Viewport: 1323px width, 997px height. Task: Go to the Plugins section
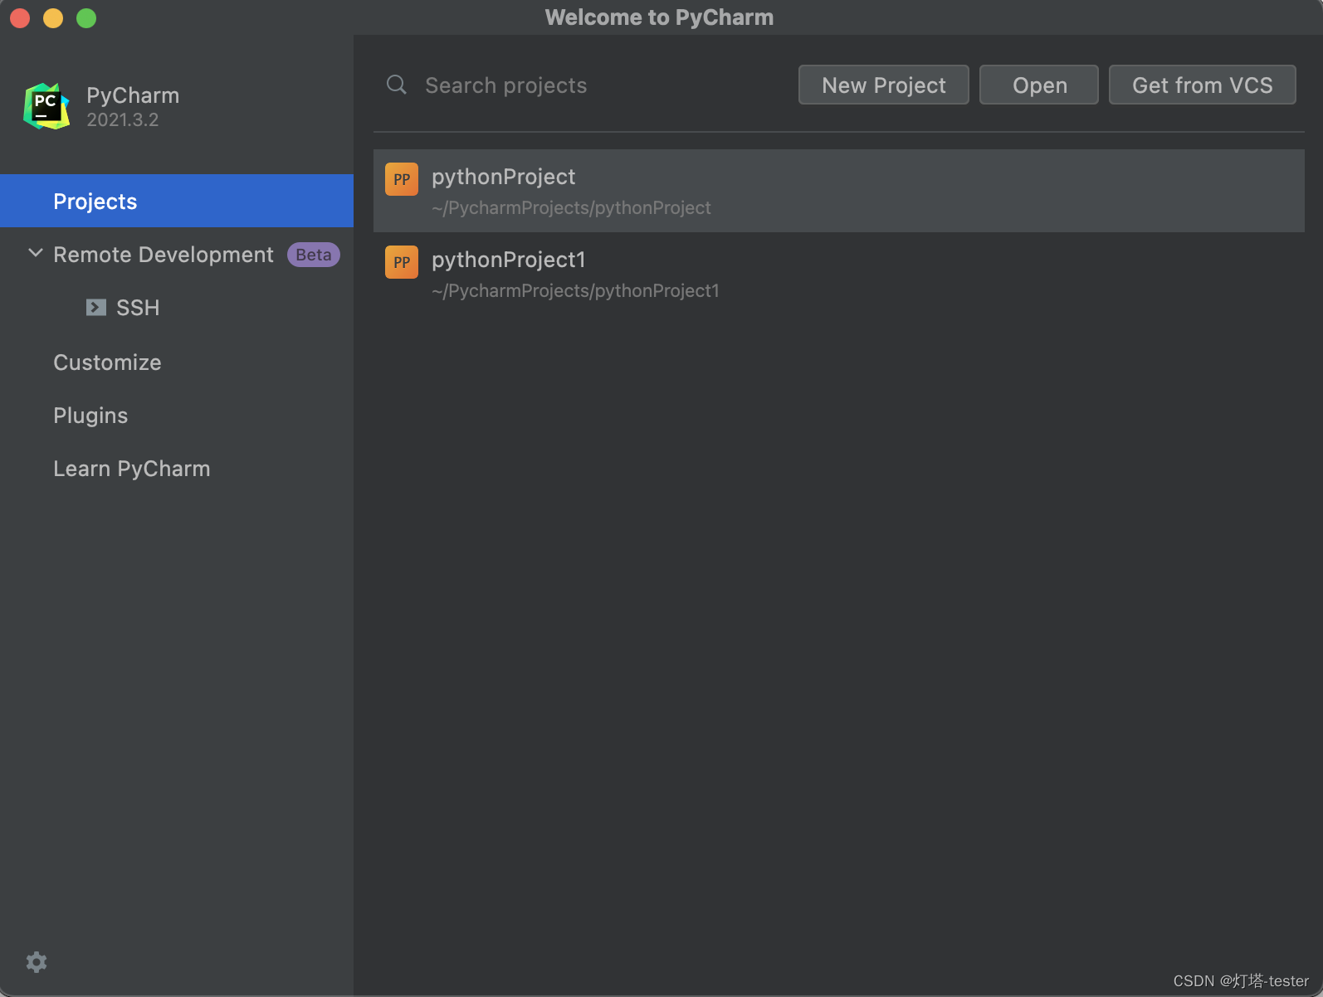click(x=90, y=416)
